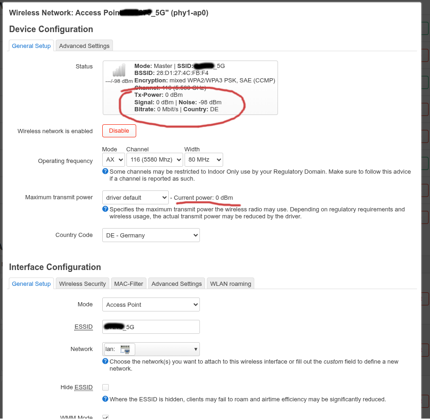Click the signal strength bars icon
This screenshot has height=419, width=430.
(119, 70)
